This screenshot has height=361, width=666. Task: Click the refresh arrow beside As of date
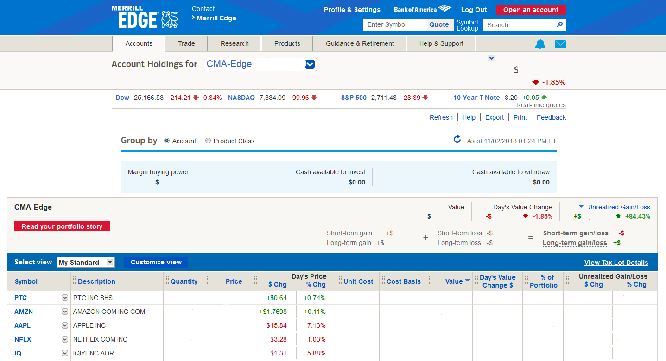[x=457, y=139]
